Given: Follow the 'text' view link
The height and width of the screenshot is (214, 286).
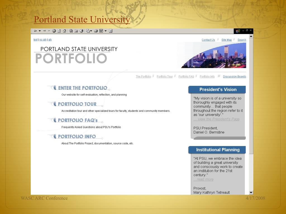Looking at the screenshot, I should tap(35, 40).
